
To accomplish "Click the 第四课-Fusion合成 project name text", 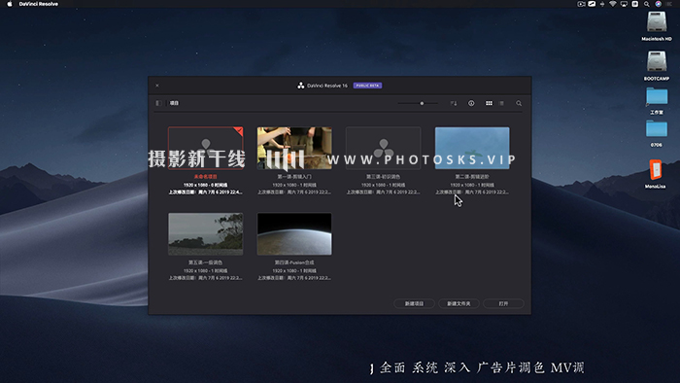I will tap(294, 262).
